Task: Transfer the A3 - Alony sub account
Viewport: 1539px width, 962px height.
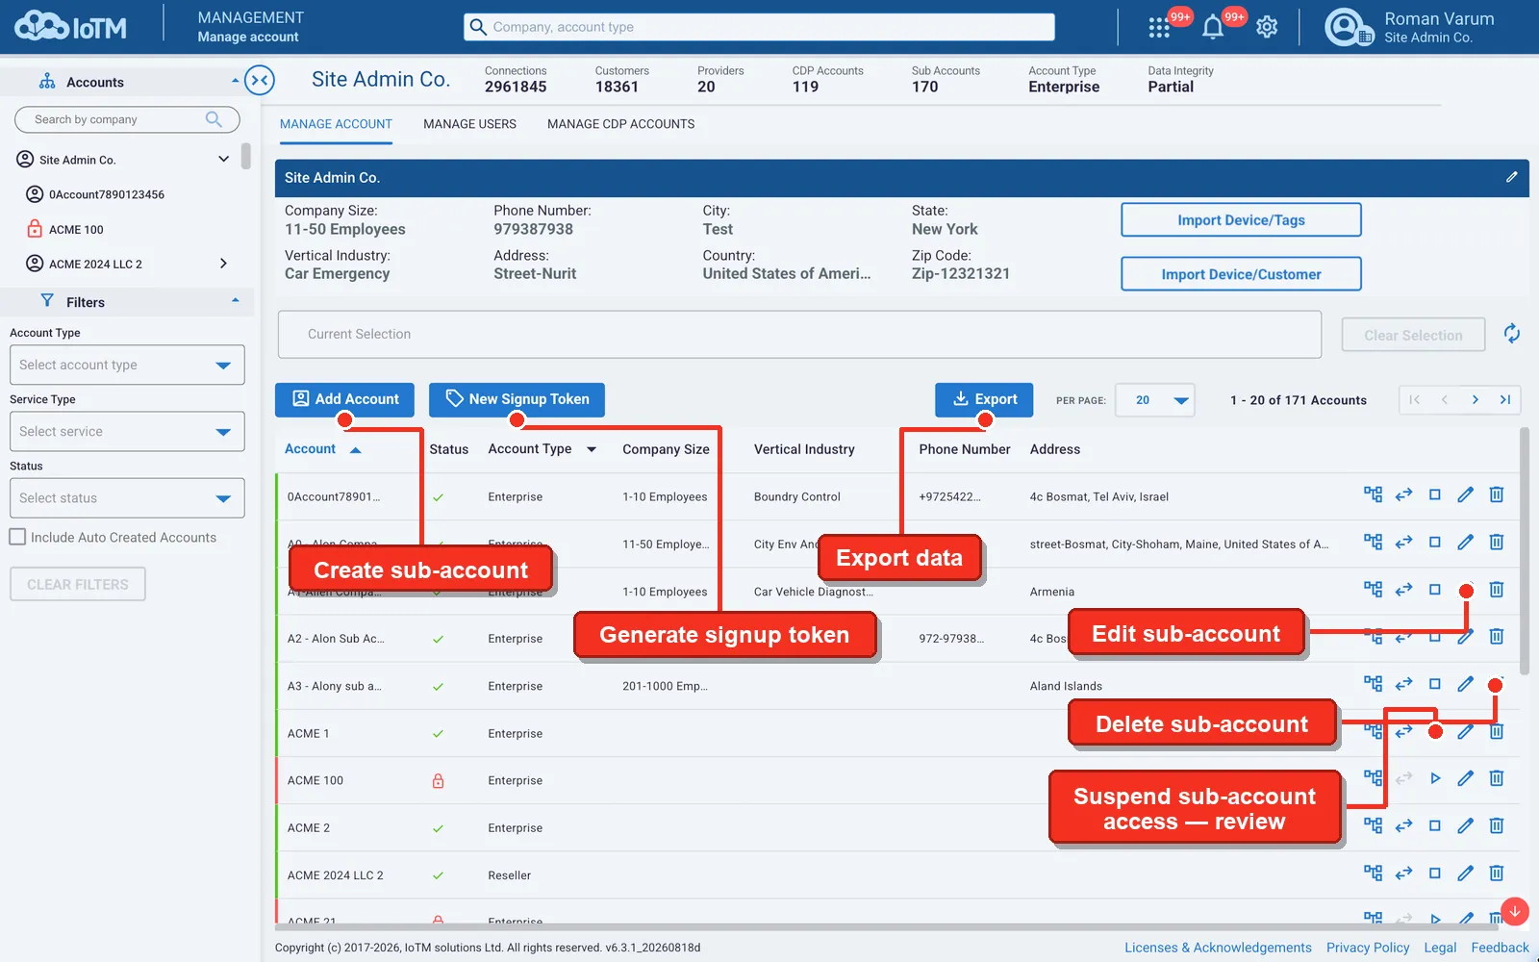Action: point(1403,684)
